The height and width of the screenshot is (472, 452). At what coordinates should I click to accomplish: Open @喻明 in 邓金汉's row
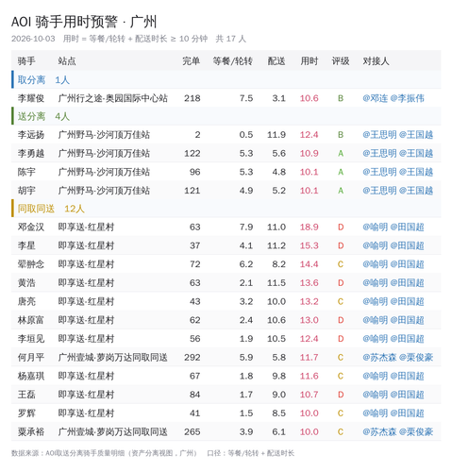pyautogui.click(x=376, y=227)
